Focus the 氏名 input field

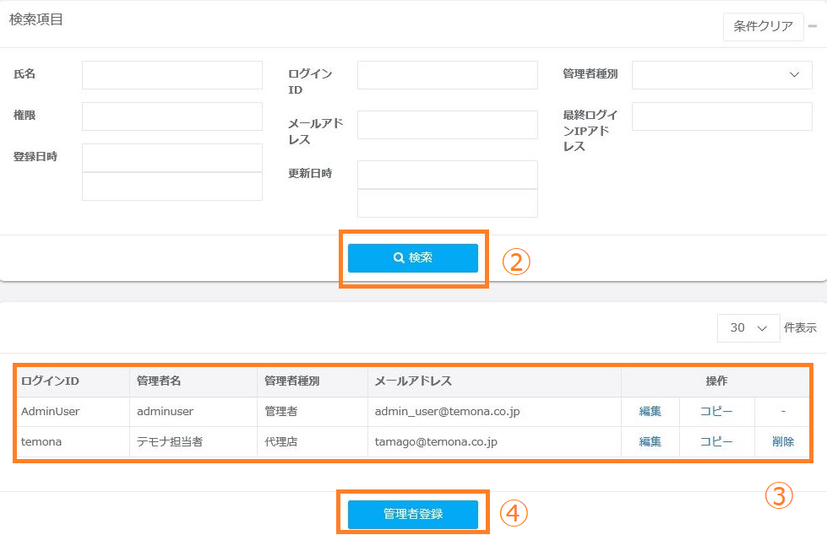[x=171, y=74]
